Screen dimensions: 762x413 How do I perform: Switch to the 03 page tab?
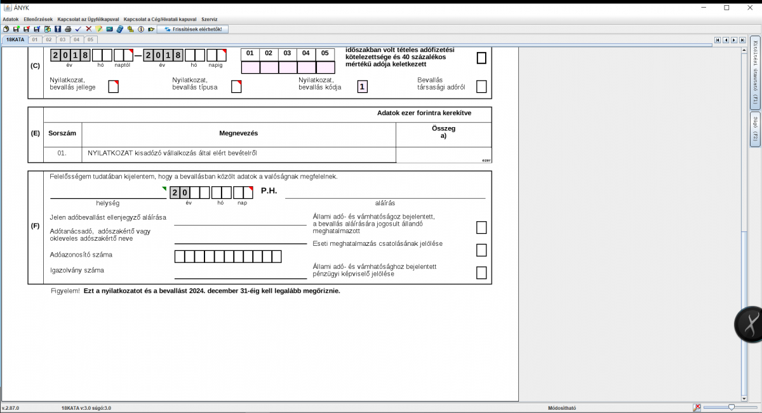(x=63, y=39)
